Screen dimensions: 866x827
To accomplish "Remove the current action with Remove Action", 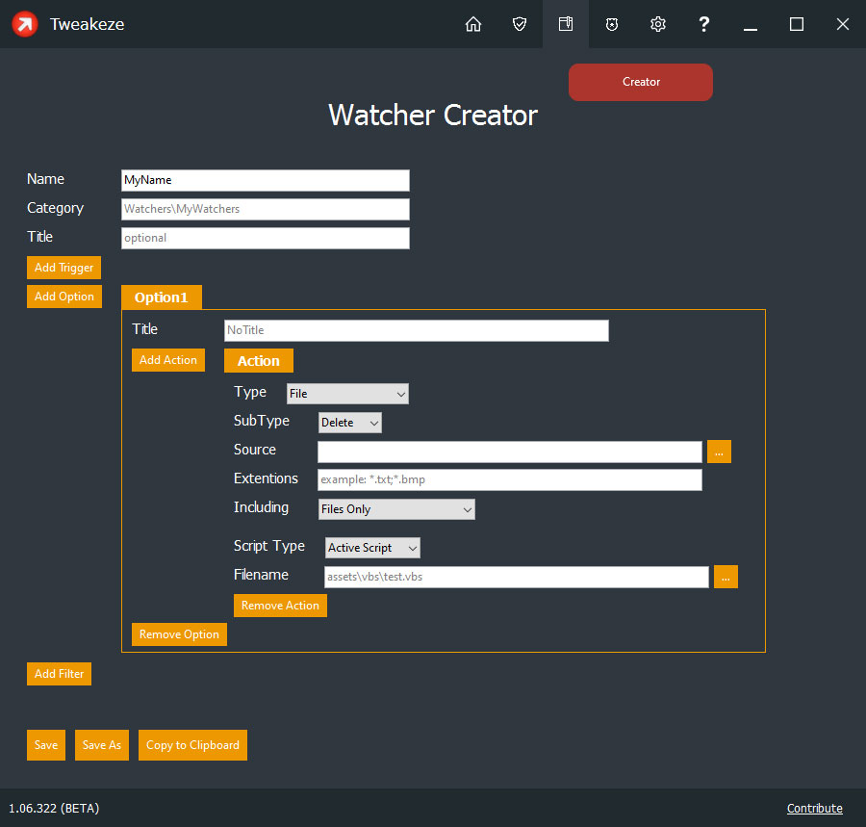I will coord(280,605).
